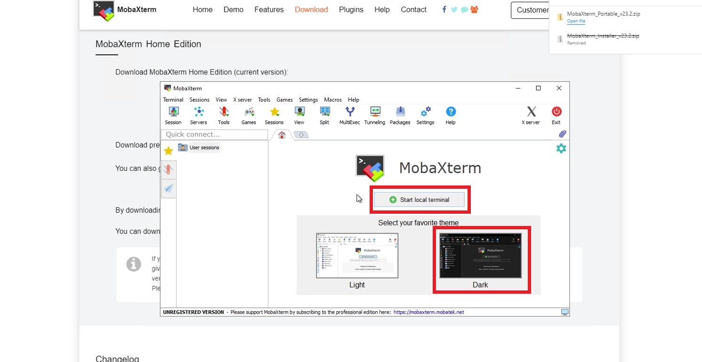Image resolution: width=702 pixels, height=362 pixels.
Task: Click the Servers toolbar icon
Action: tap(198, 115)
